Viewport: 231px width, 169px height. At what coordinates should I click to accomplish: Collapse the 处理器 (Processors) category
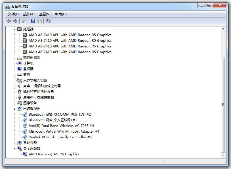15,29
